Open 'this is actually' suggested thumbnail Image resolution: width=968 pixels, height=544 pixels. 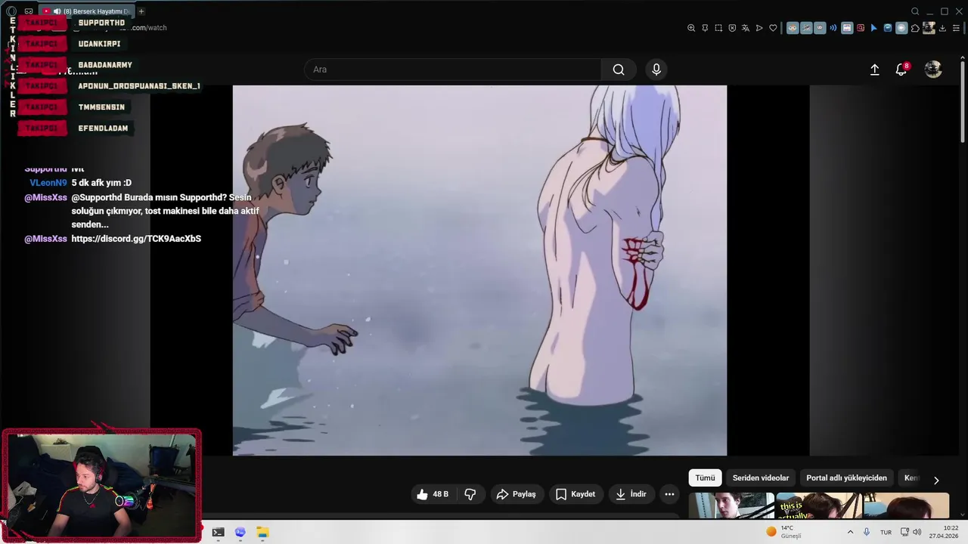(x=820, y=505)
